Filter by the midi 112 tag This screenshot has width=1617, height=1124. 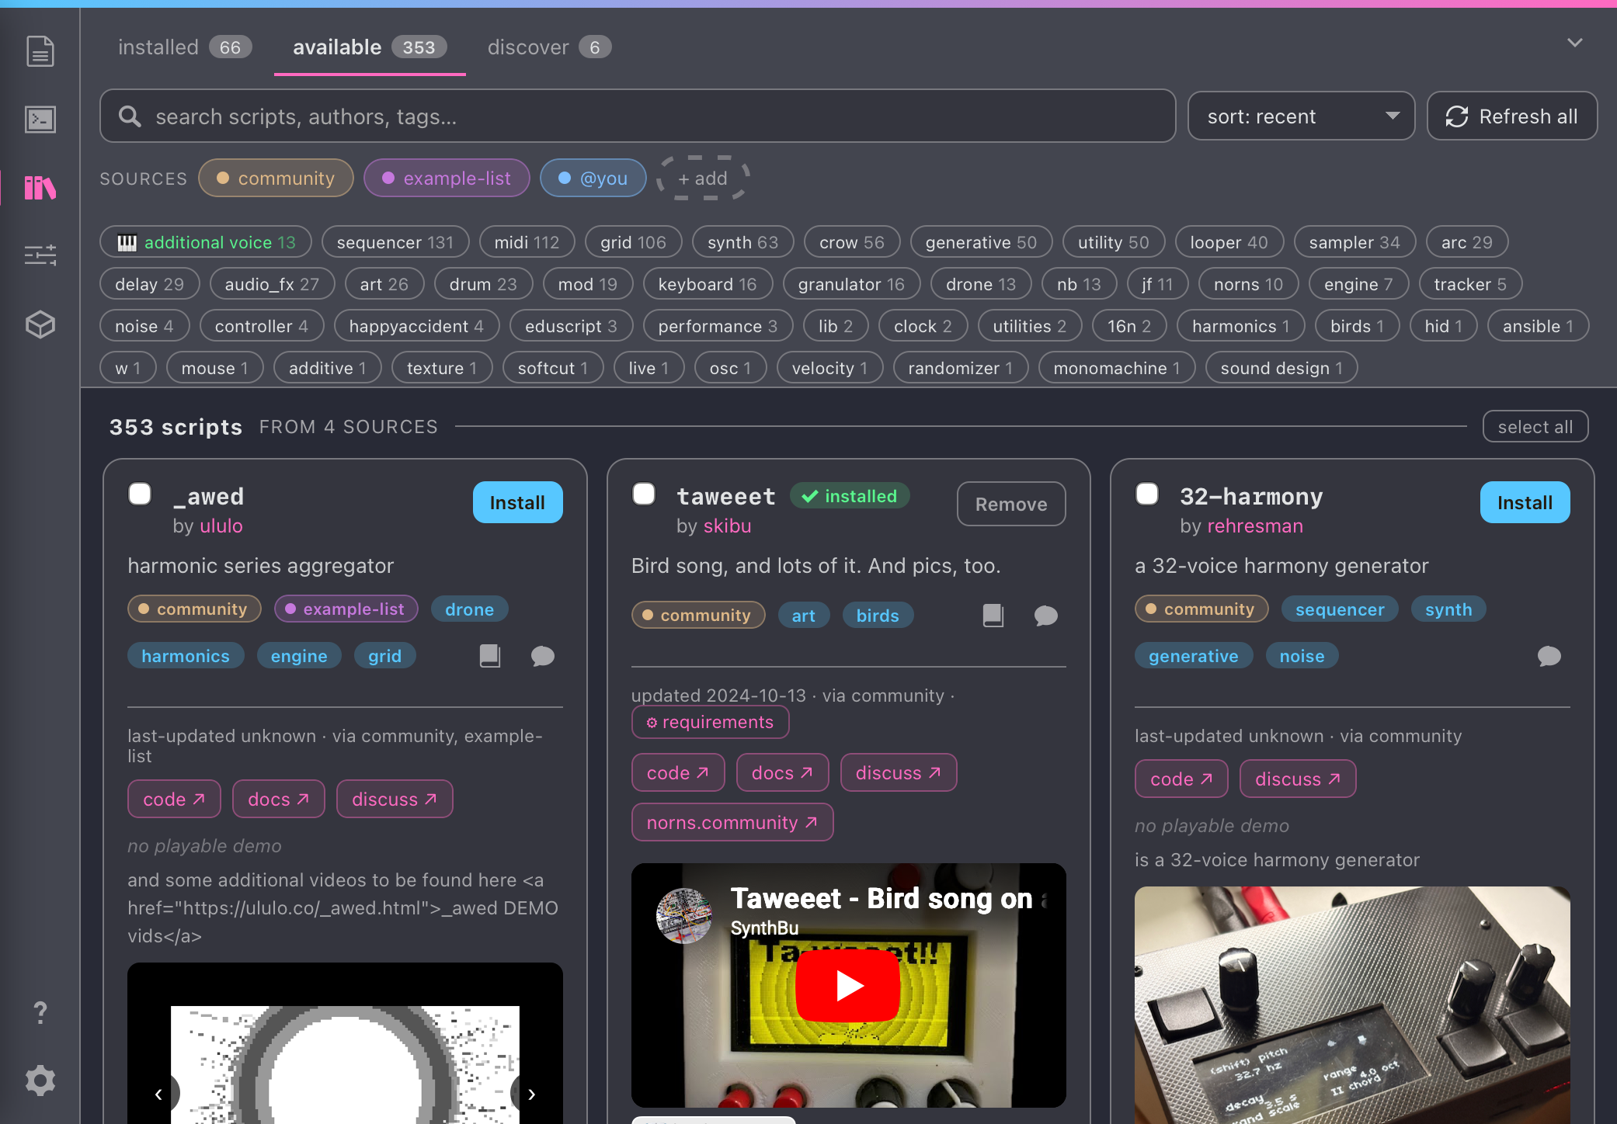click(x=527, y=242)
